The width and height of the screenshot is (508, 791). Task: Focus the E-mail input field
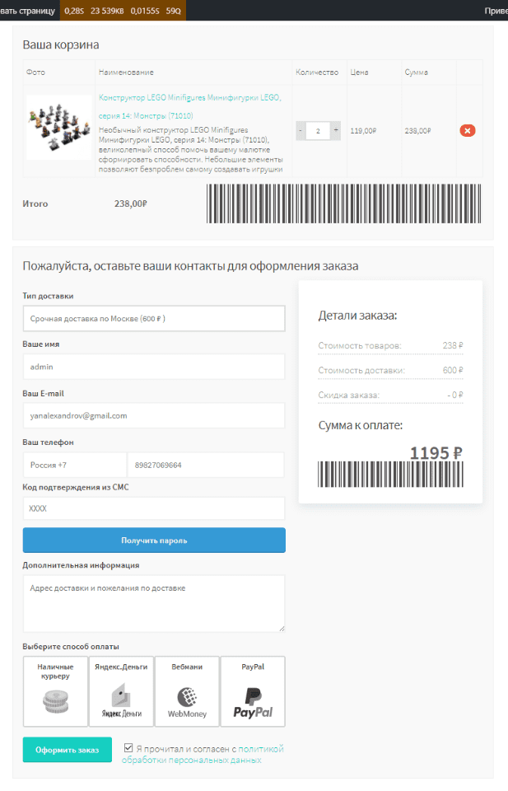coord(153,415)
